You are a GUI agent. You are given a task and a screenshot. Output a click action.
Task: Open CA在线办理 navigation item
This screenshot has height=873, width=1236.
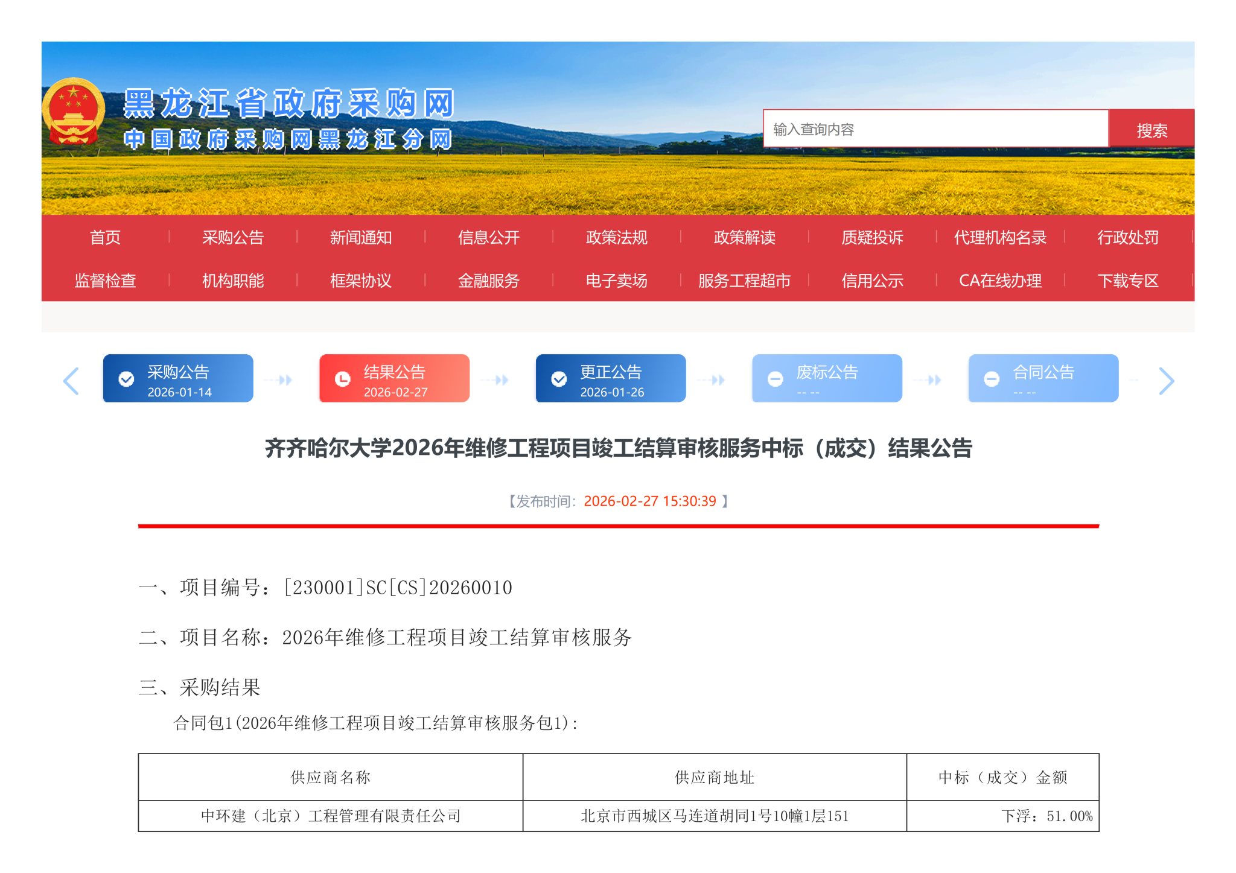pyautogui.click(x=1000, y=281)
